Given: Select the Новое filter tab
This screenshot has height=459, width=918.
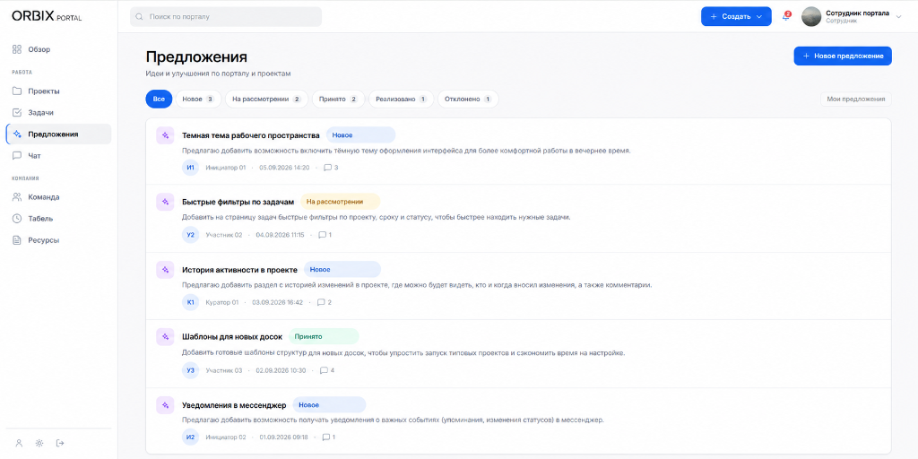Looking at the screenshot, I should click(x=198, y=99).
